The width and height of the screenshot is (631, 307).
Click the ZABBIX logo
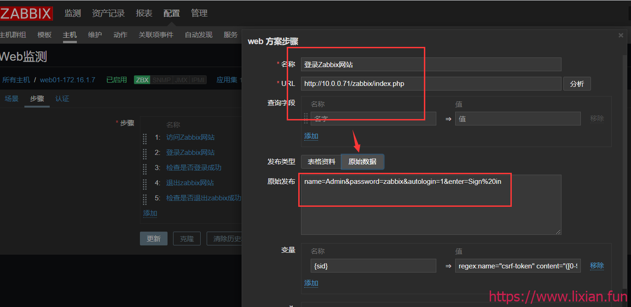click(26, 13)
